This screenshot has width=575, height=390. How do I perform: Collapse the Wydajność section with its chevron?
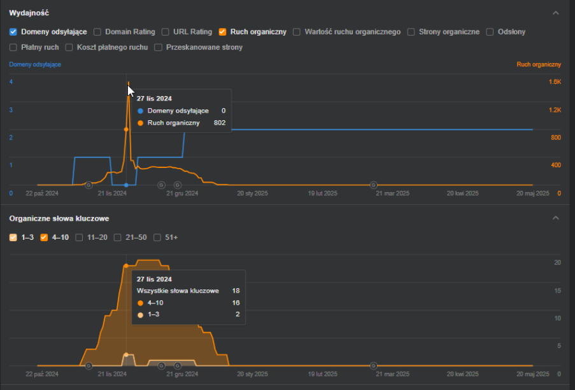(556, 13)
